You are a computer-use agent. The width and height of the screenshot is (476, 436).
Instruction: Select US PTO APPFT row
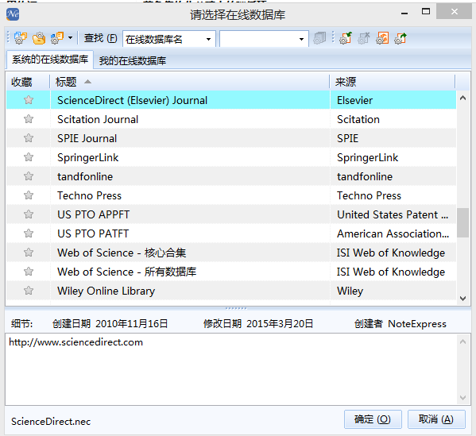point(231,214)
